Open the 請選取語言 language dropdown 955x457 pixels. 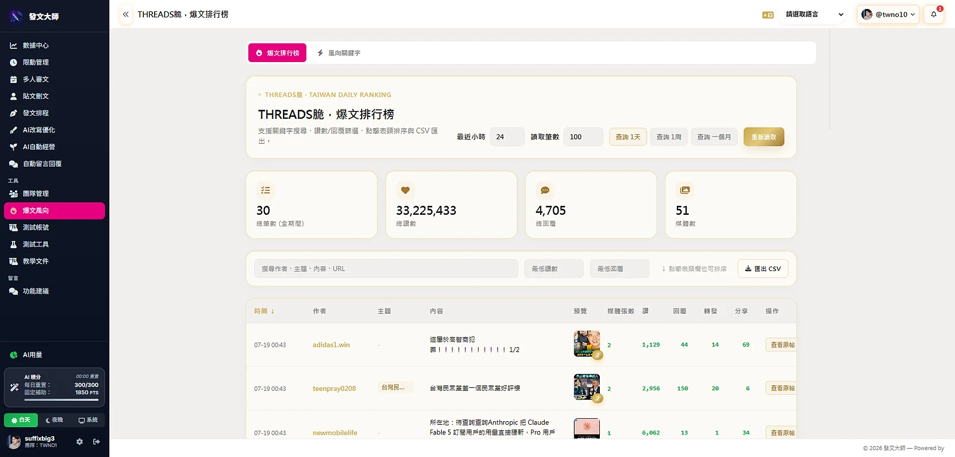tap(814, 14)
